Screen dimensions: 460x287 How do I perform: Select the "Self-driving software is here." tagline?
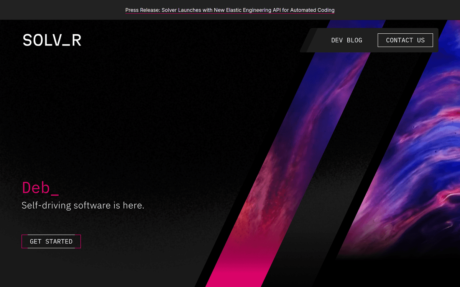(83, 205)
